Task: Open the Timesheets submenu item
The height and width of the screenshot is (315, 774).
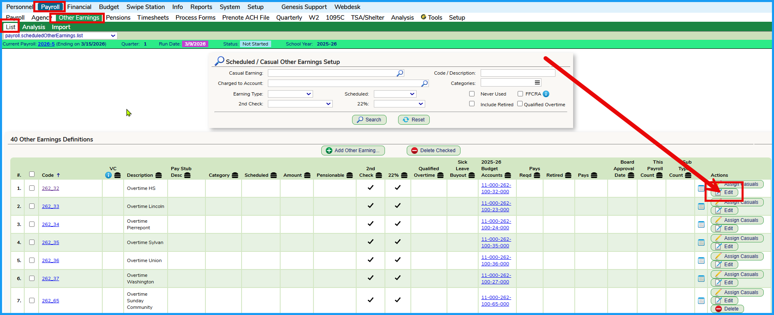Action: tap(153, 18)
